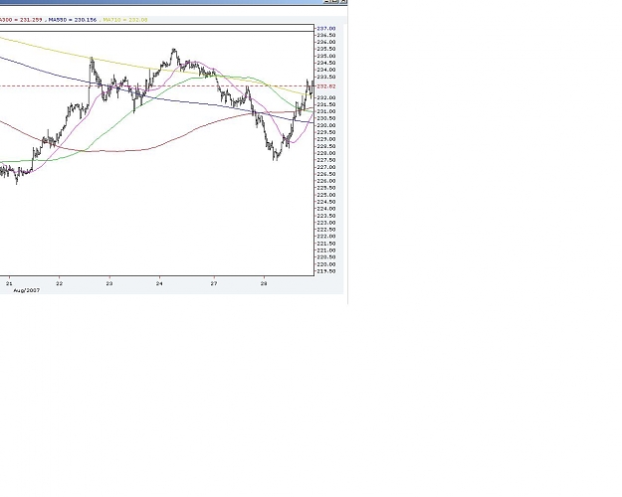Click the 227.50 price scale label
Screen dimensions: 622x497
tap(326, 160)
